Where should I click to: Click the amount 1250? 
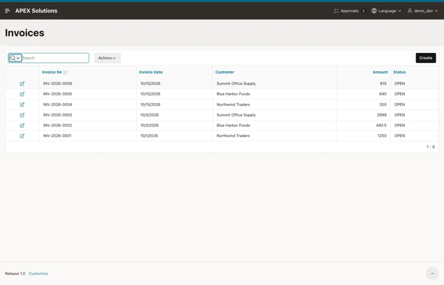point(382,136)
